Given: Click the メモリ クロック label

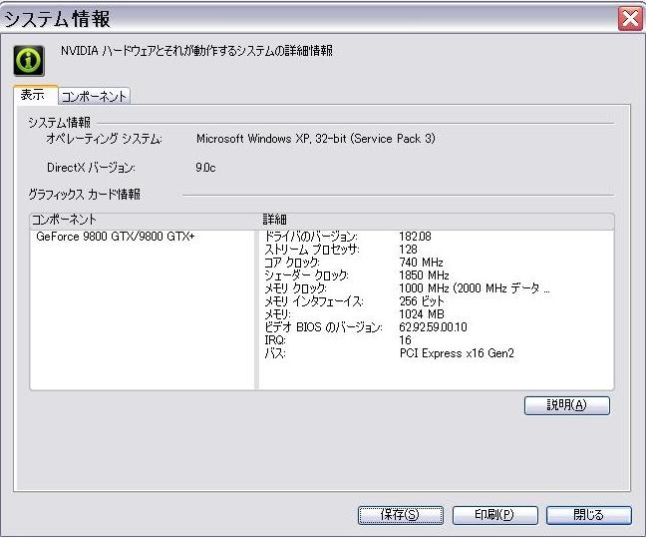Looking at the screenshot, I should tap(295, 288).
